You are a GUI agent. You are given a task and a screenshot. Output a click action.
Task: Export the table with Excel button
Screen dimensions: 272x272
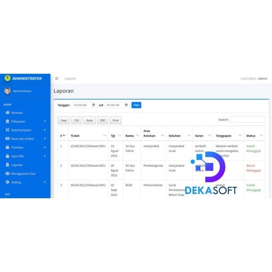coord(89,120)
